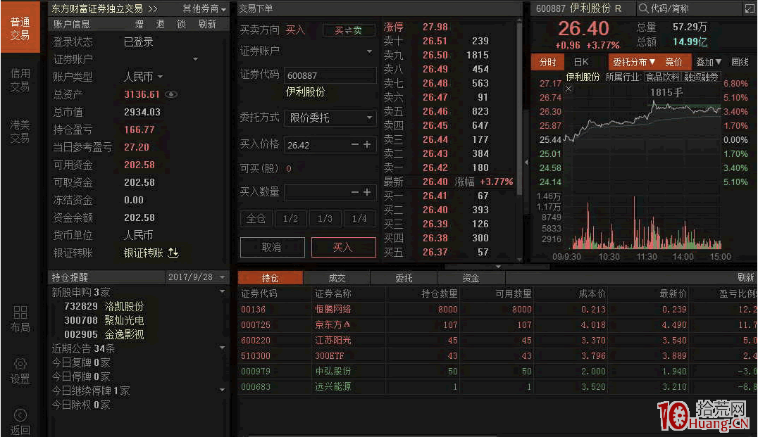Expand the 新股申购 3家 section
Viewport: 758px width, 437px height.
pos(223,291)
